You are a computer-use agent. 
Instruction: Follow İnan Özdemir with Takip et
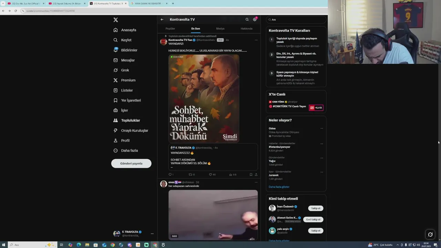tap(316, 208)
